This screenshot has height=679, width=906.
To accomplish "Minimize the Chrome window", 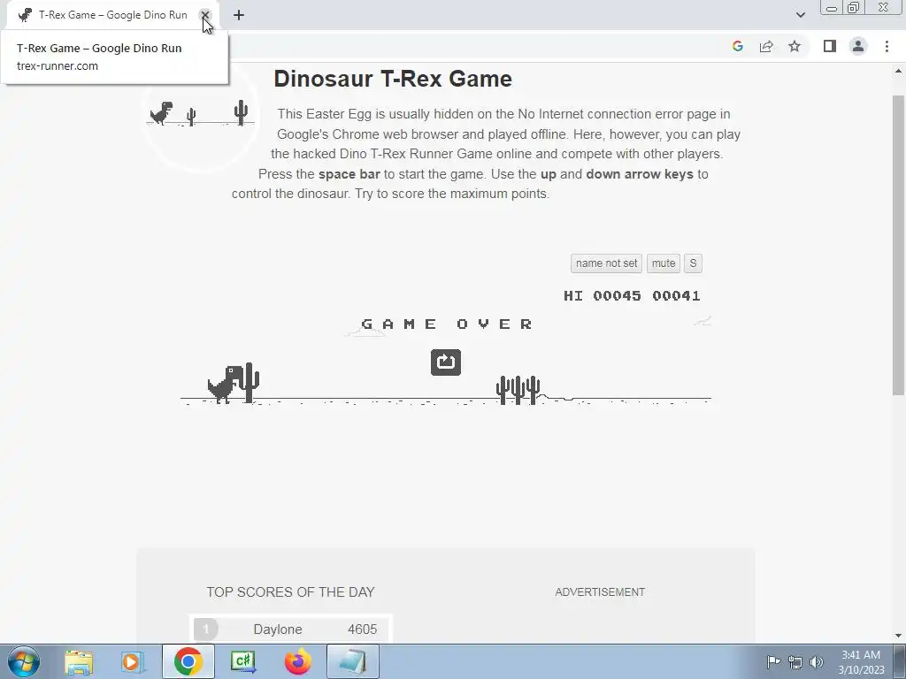I will pyautogui.click(x=832, y=8).
